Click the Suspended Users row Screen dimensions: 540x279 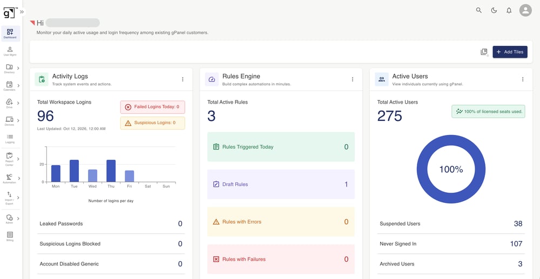(451, 223)
